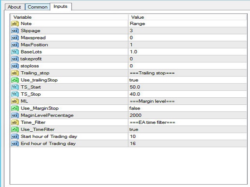The height and width of the screenshot is (187, 250).
Task: Select the TS_Stop value 40.0
Action: click(135, 94)
